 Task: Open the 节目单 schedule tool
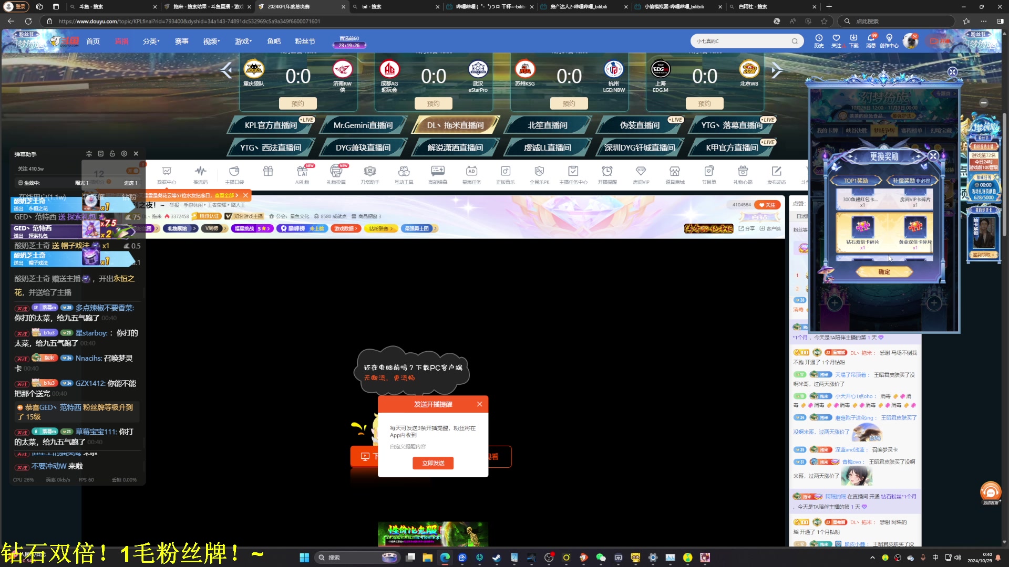click(709, 175)
